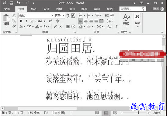Open the 文件 (File) tab
Image resolution: width=167 pixels, height=116 pixels.
[7, 9]
